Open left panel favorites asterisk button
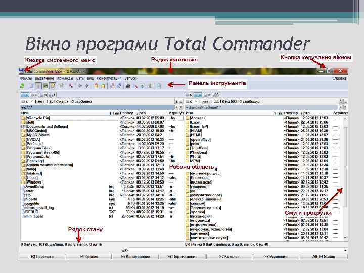The width and height of the screenshot is (364, 273). 176,107
